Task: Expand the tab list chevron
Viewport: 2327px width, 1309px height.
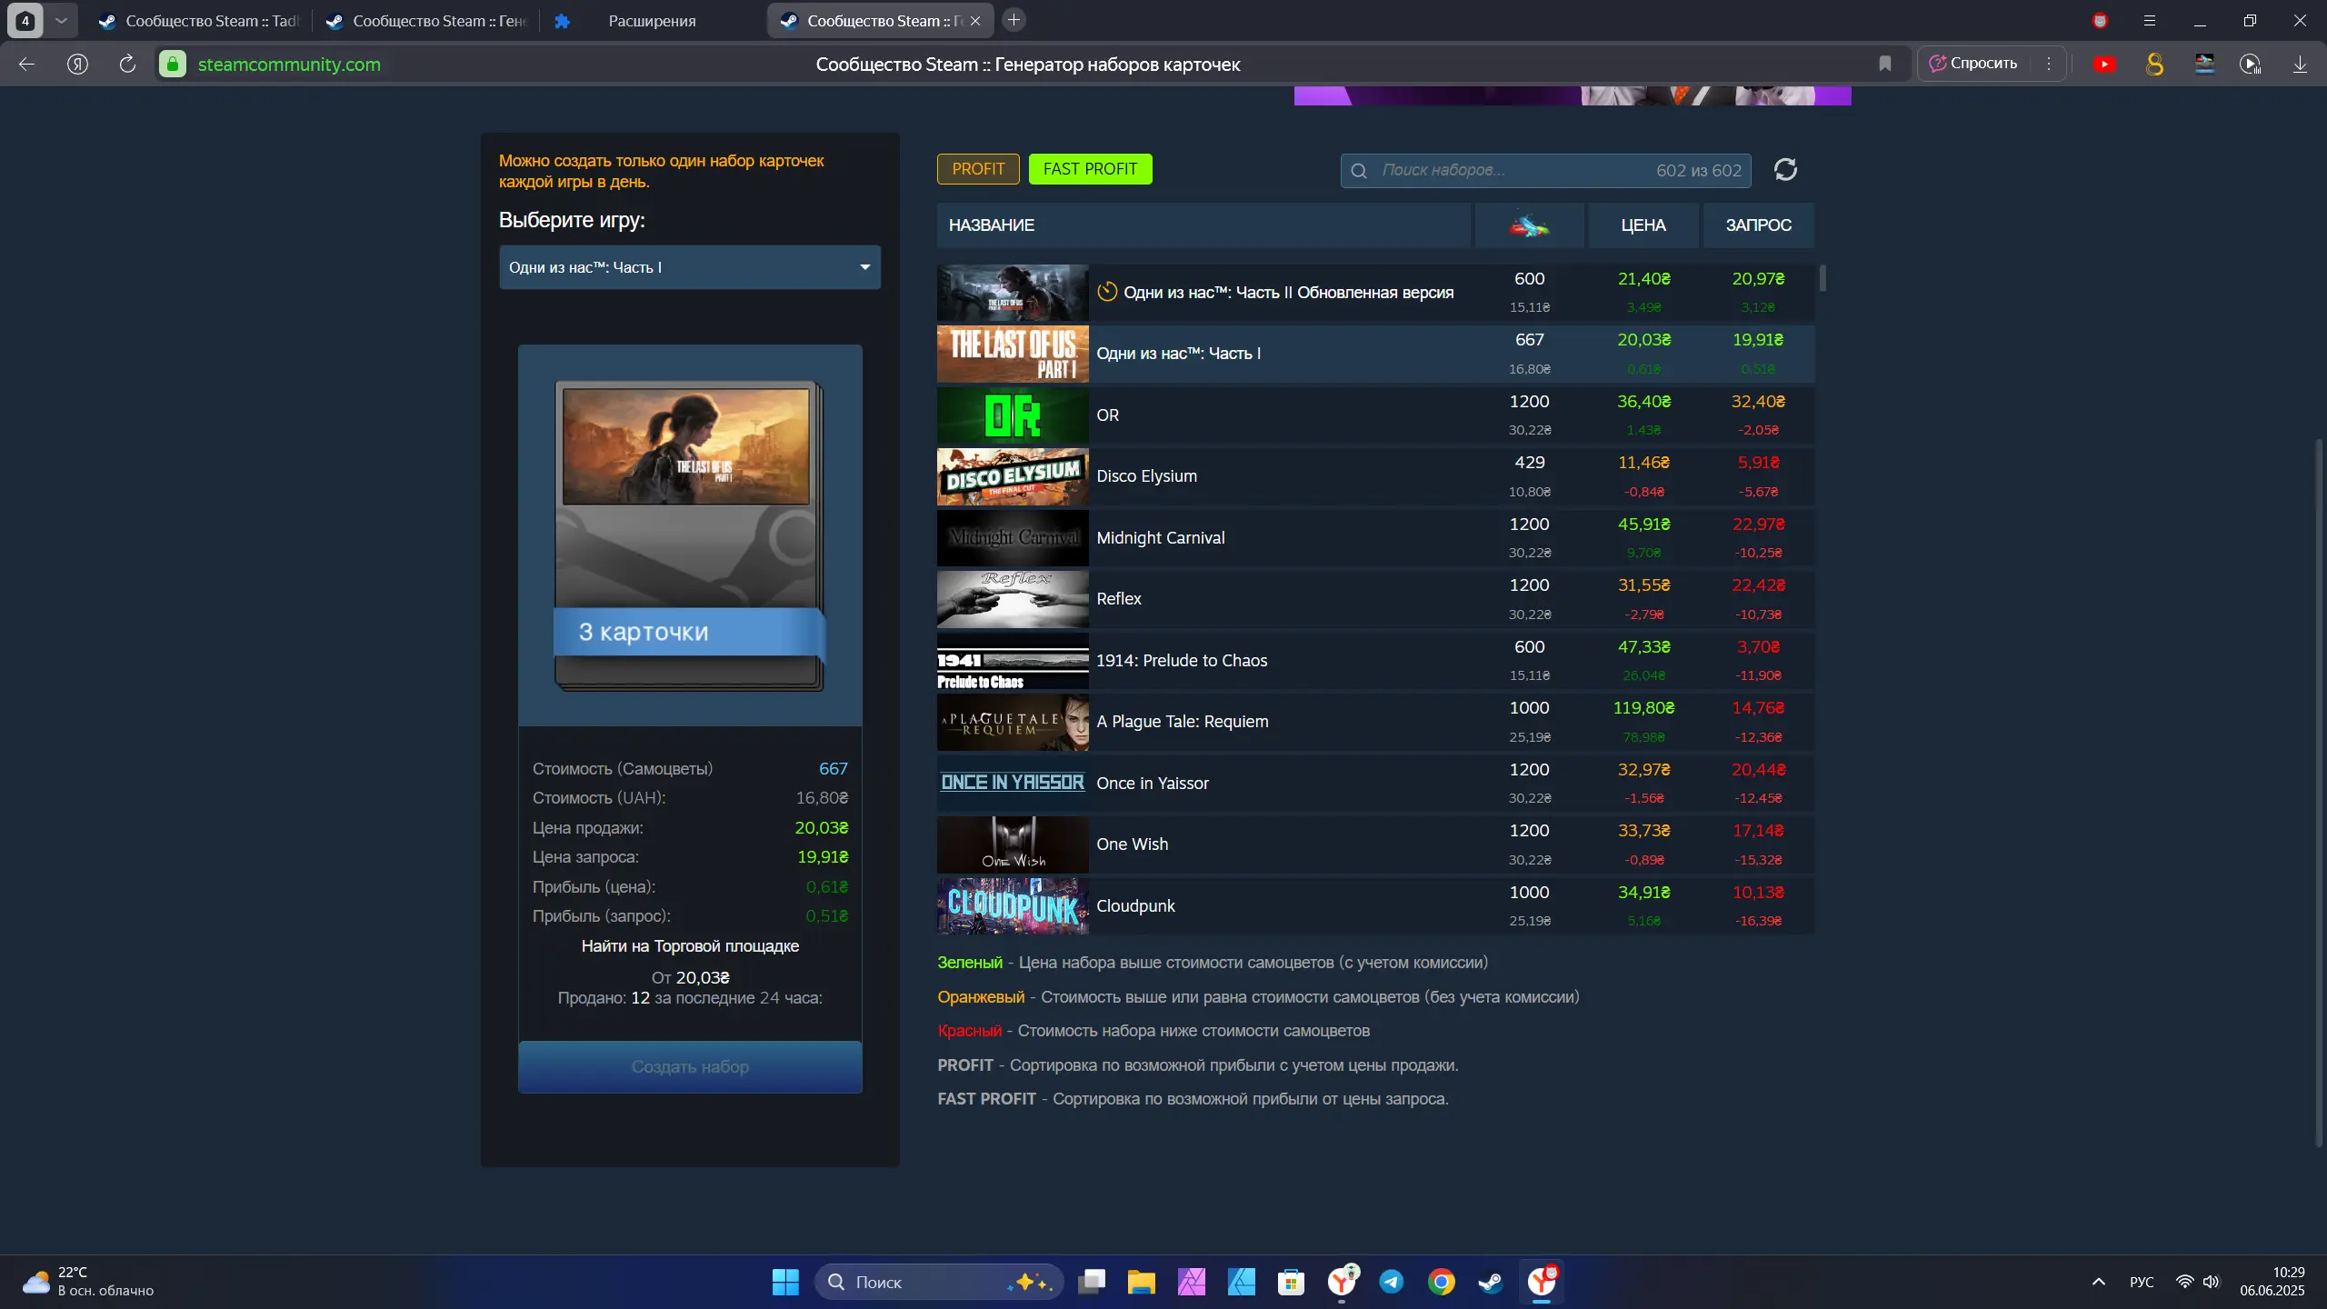Action: coord(61,20)
